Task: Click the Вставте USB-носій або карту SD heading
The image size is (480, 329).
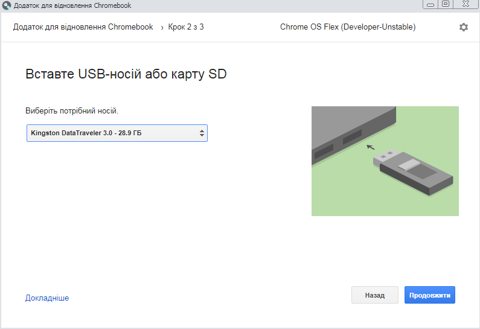Action: tap(126, 74)
